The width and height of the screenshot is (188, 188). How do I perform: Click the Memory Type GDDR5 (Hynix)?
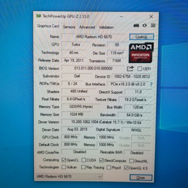(x=81, y=107)
